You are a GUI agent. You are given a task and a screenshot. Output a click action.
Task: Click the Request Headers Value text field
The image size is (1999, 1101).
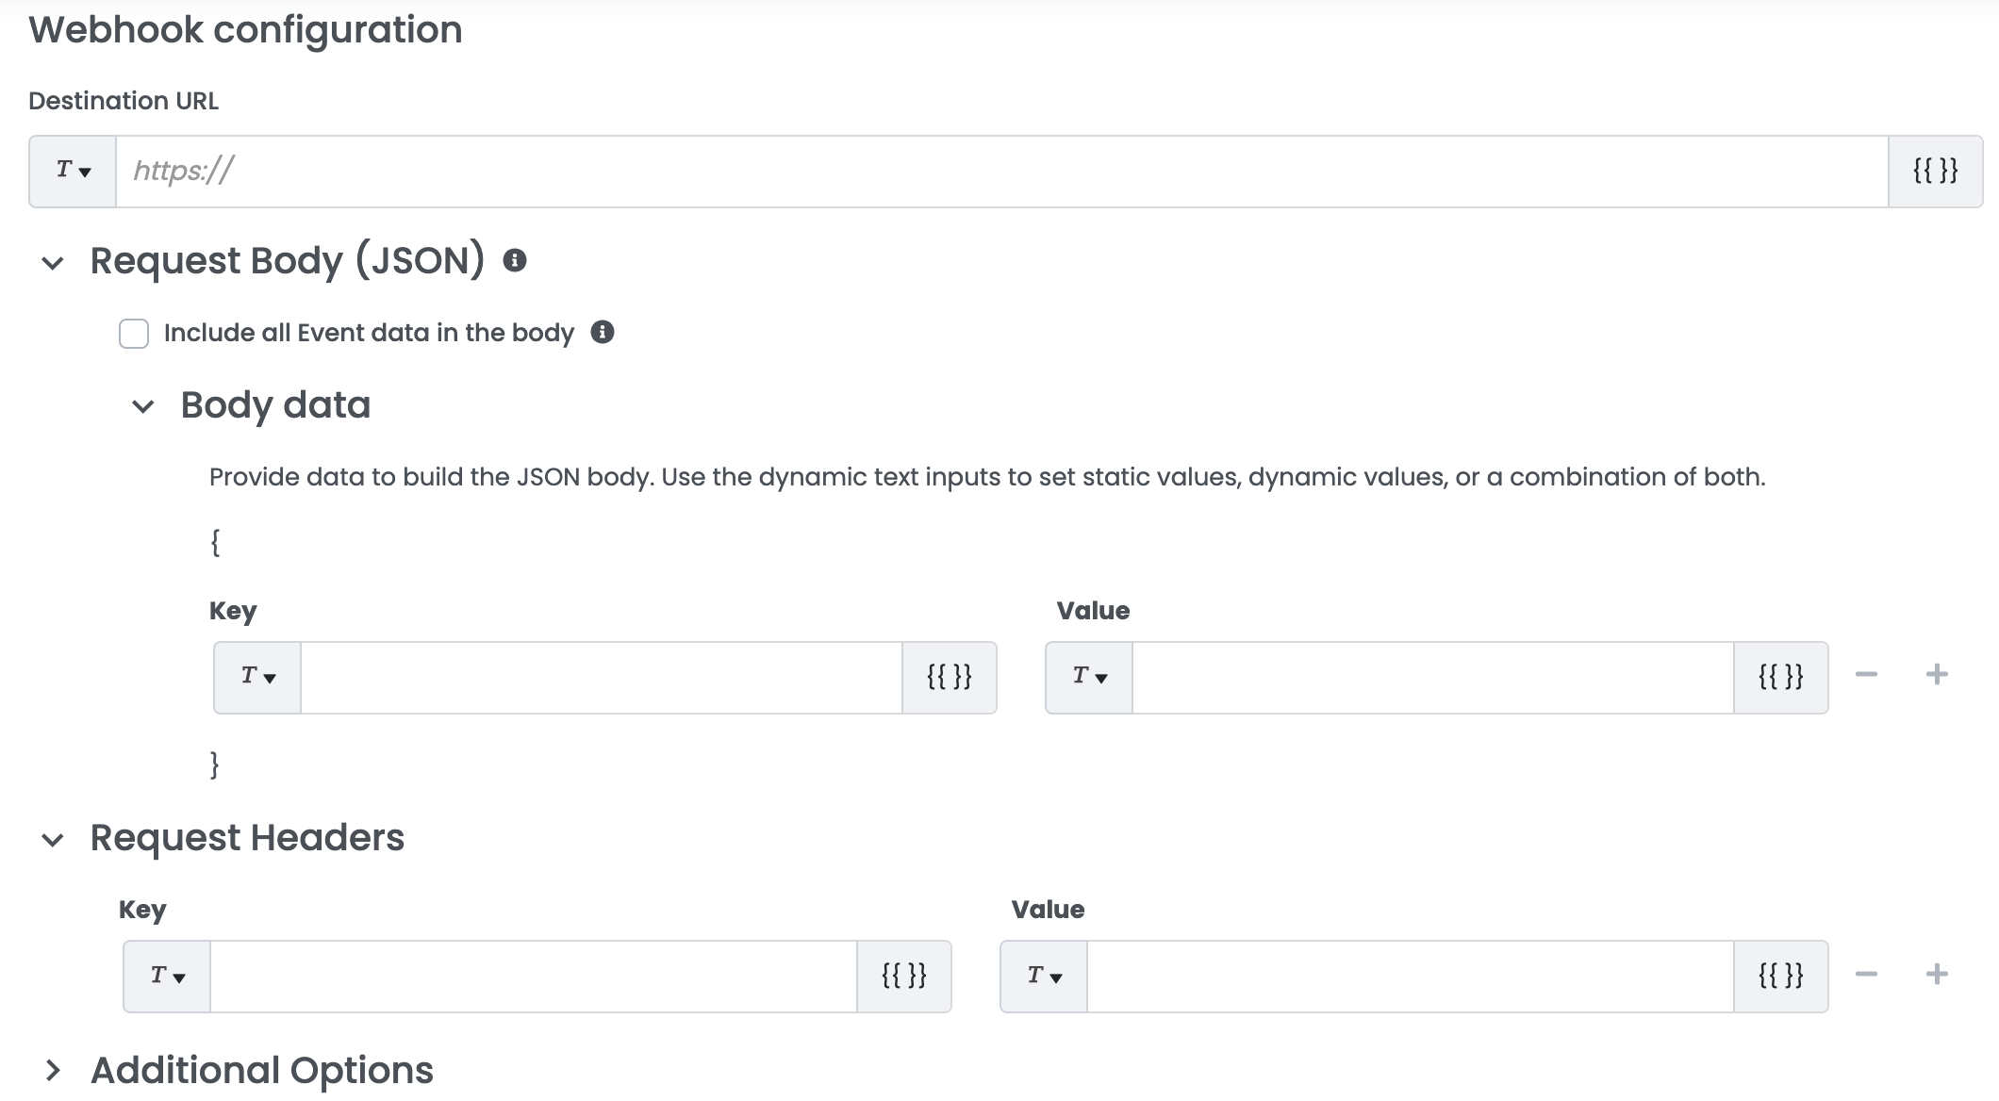[x=1410, y=976]
